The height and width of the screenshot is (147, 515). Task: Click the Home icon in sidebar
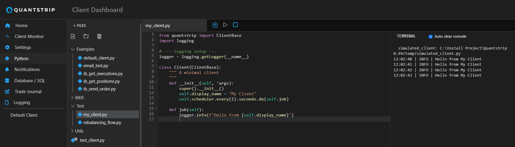point(8,26)
